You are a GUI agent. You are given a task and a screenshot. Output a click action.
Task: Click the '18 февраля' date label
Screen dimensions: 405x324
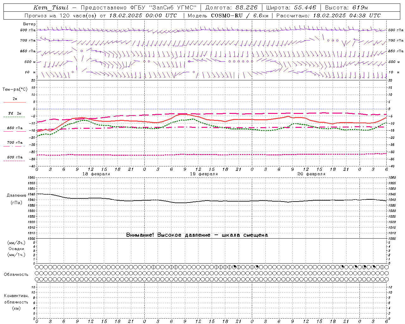tap(96, 174)
